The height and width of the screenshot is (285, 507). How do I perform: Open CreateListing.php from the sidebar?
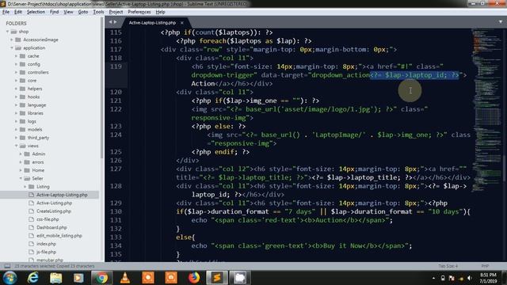coord(54,211)
